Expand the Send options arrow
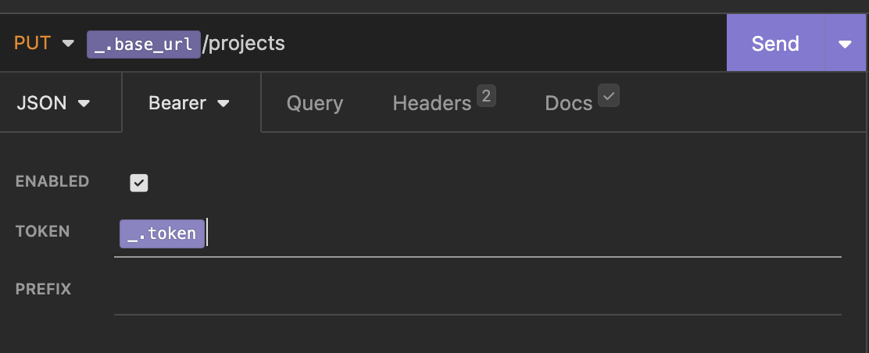The height and width of the screenshot is (353, 869). (846, 44)
